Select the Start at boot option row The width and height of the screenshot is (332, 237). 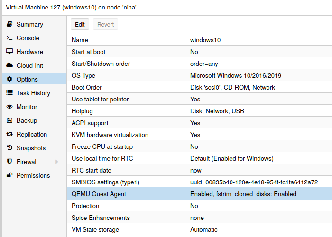point(199,52)
